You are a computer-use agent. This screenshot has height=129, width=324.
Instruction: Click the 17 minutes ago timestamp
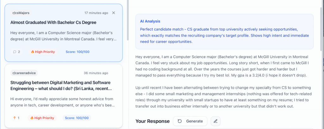(96, 13)
